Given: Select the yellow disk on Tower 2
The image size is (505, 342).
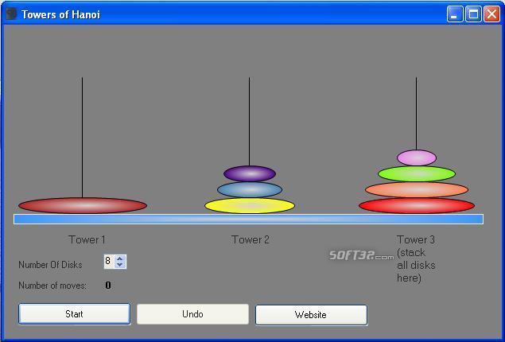Looking at the screenshot, I should (250, 205).
